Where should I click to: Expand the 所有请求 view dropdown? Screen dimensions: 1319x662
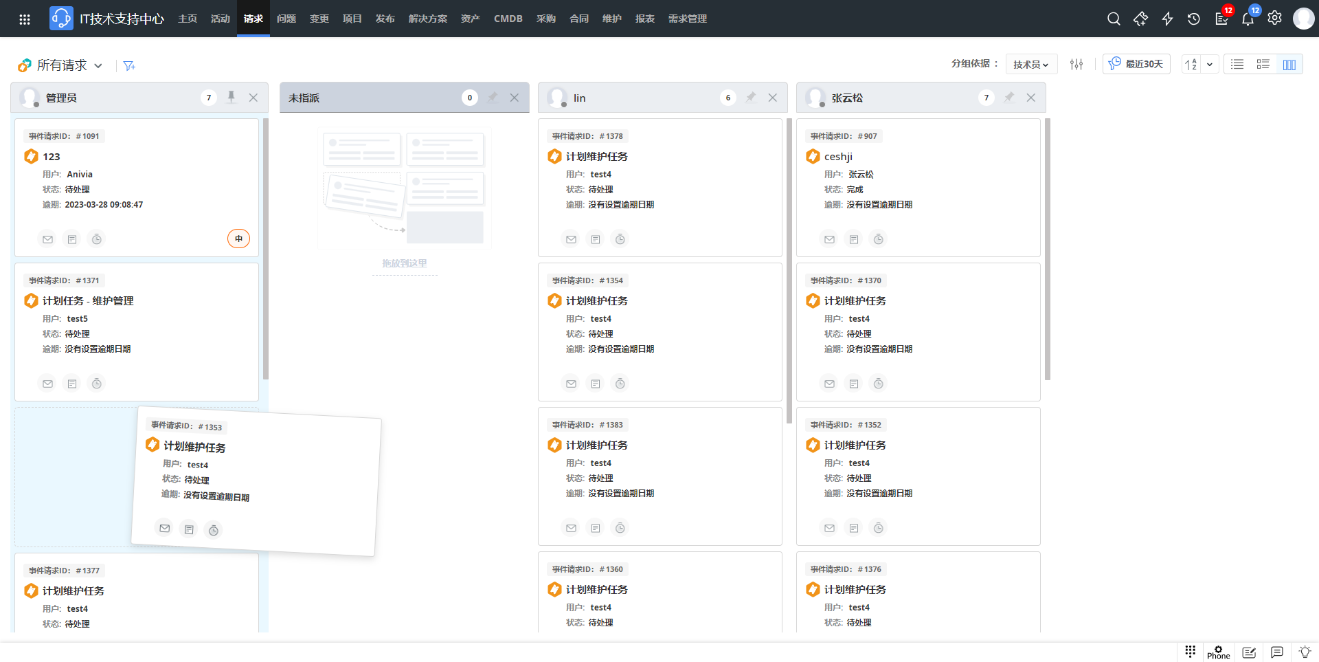coord(98,65)
